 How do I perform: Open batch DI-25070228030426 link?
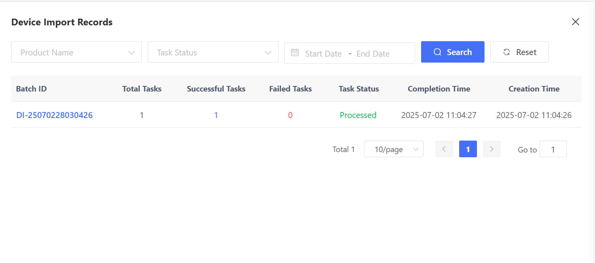[x=54, y=115]
